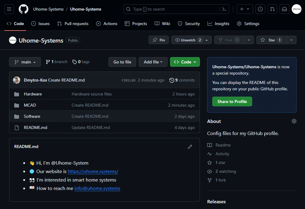Click branch icon next to 1 branch

pyautogui.click(x=48, y=62)
